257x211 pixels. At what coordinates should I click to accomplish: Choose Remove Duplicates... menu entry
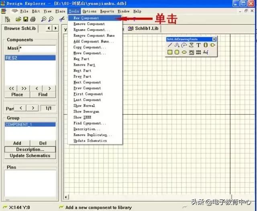pos(95,135)
